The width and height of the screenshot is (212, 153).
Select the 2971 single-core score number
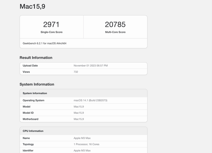tap(51, 24)
